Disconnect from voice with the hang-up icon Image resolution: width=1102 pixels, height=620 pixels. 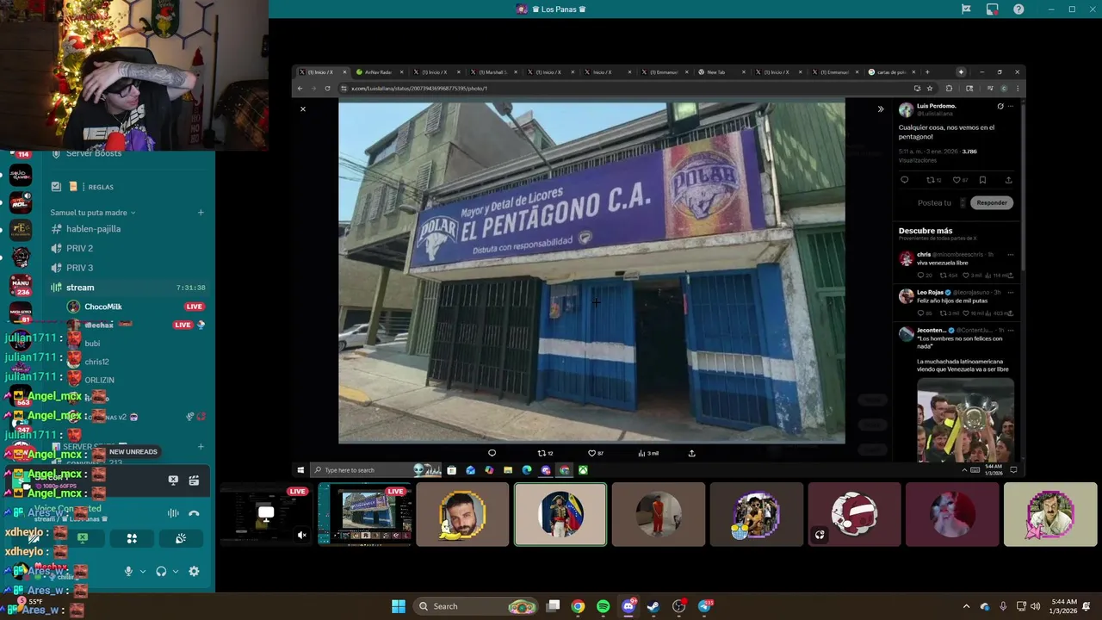pos(194,513)
